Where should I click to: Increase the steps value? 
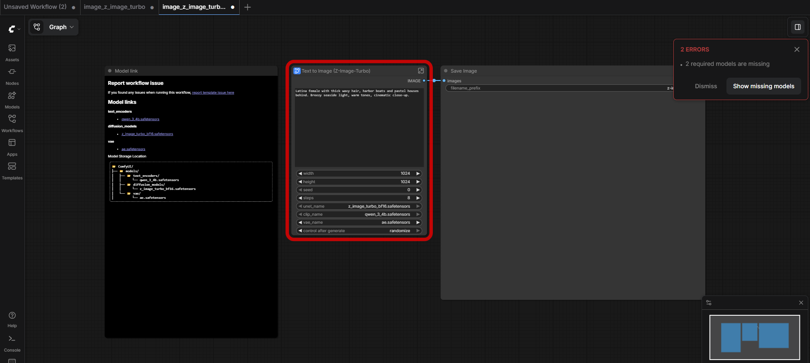418,198
